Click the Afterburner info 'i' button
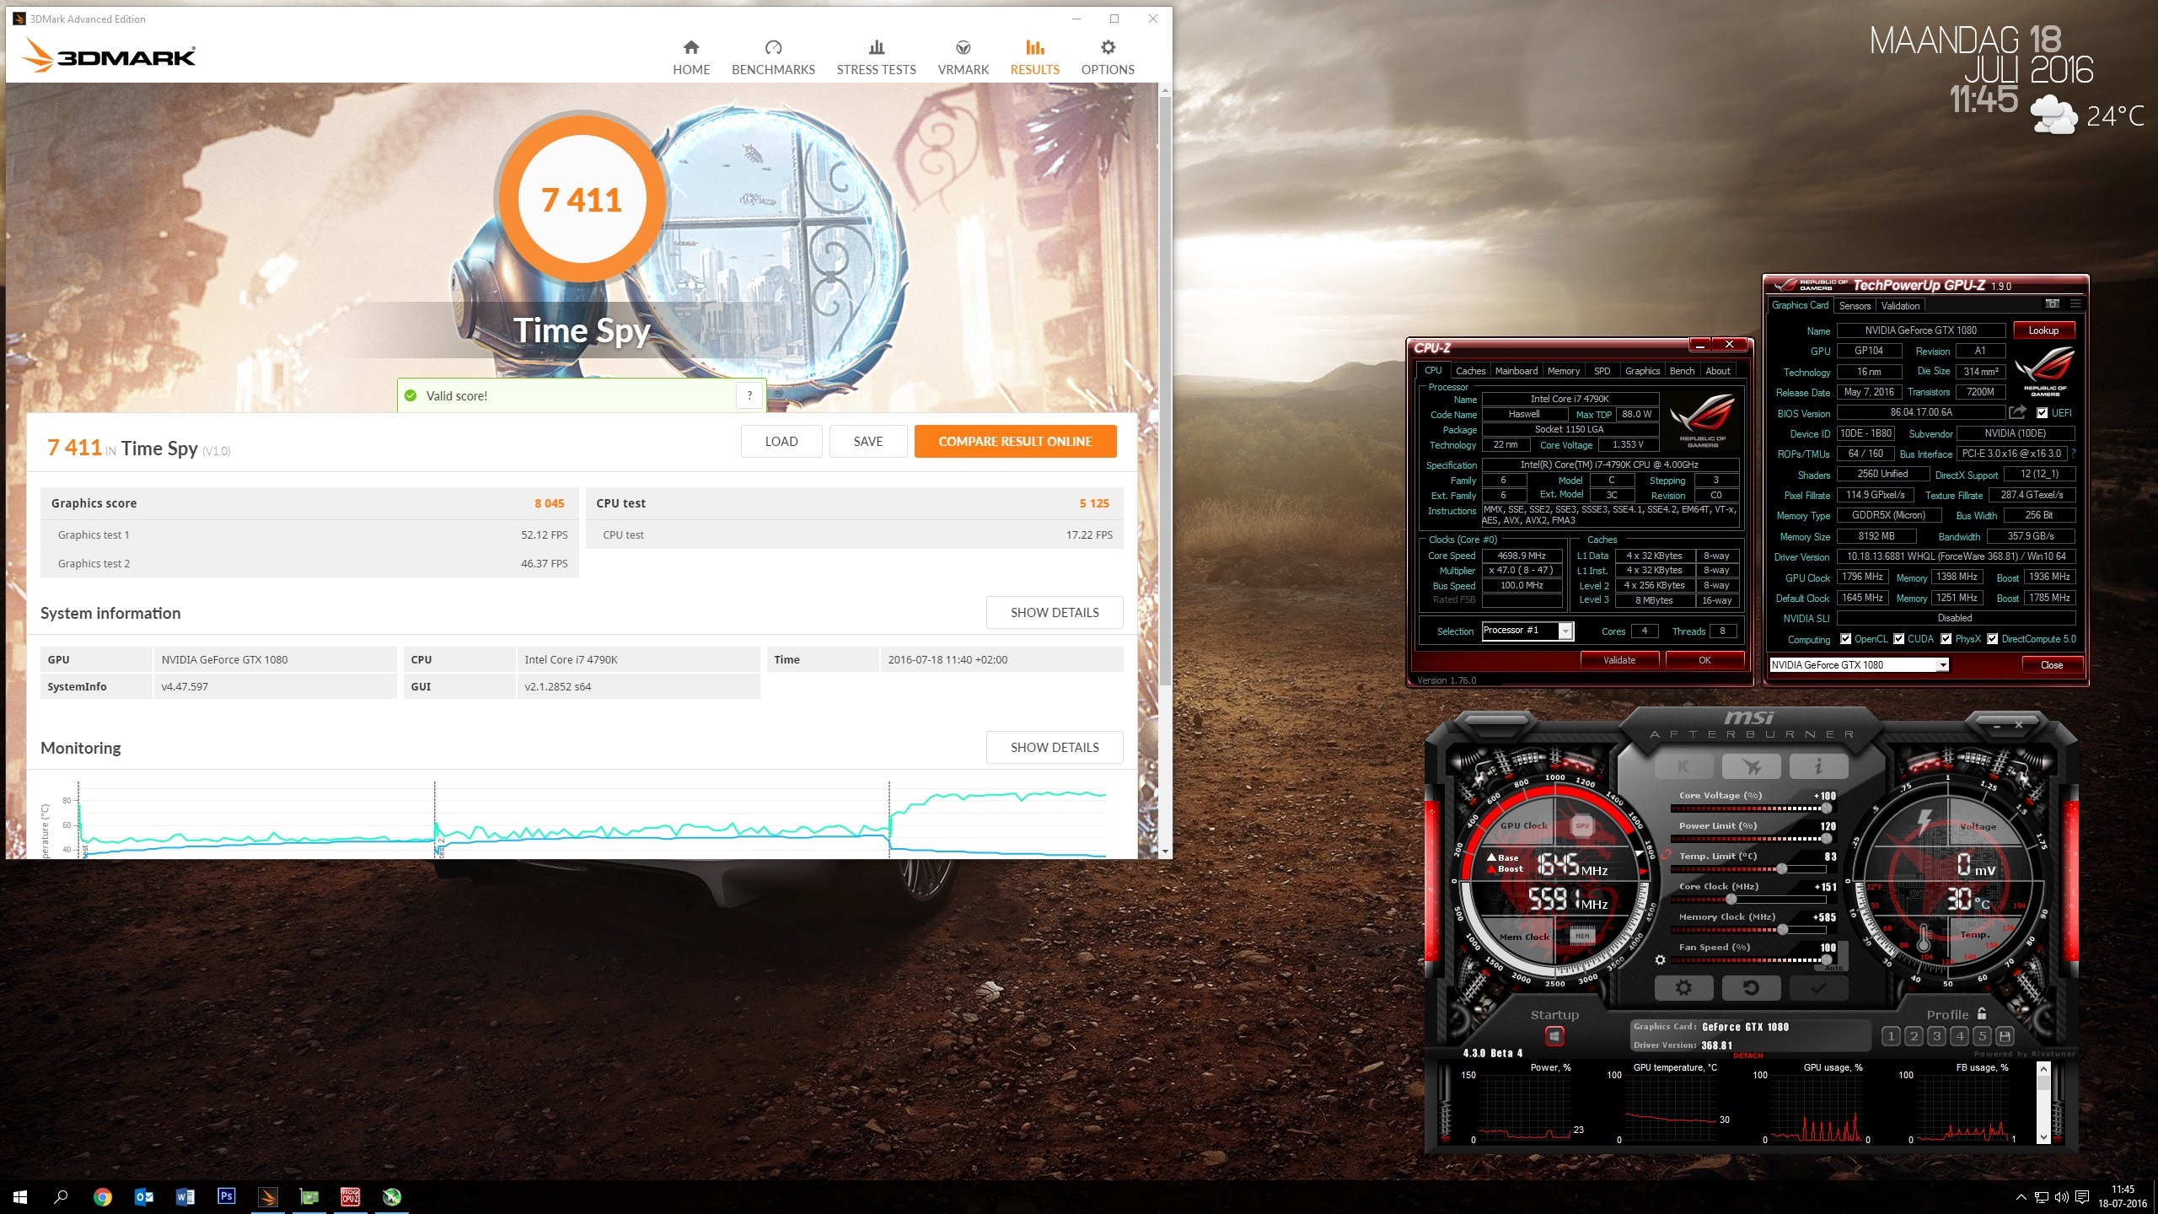This screenshot has height=1214, width=2158. [x=1818, y=766]
